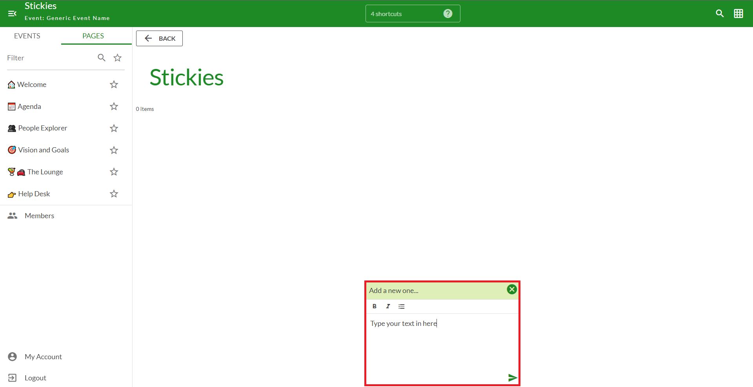Screen dimensions: 753x387
Task: Close the Add a new one sticky panel
Action: tap(511, 289)
